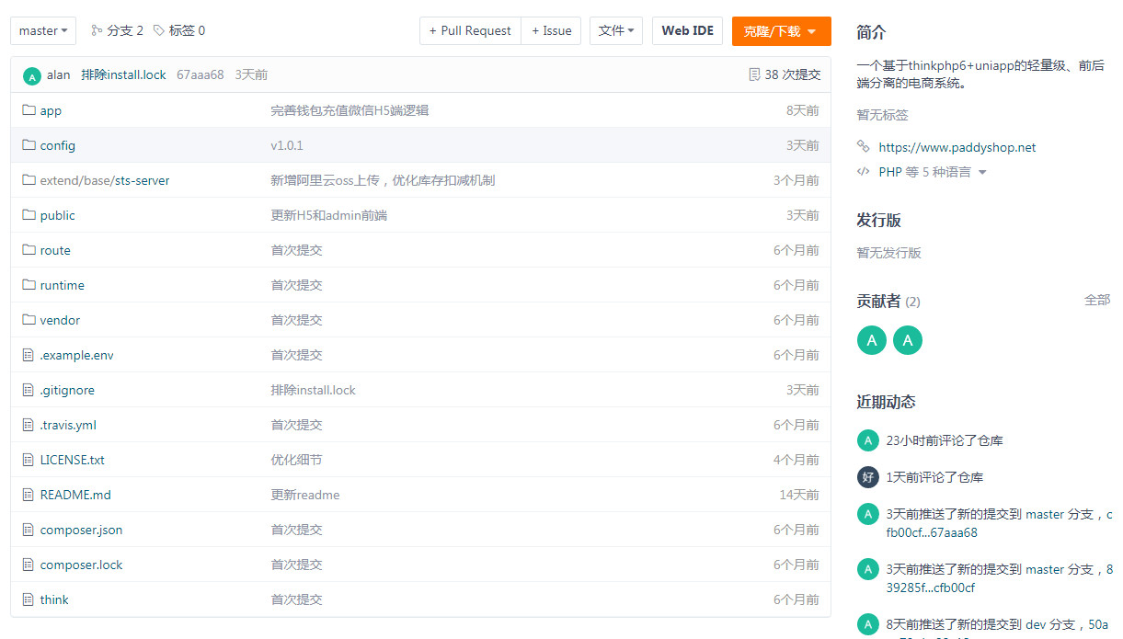Expand the 克隆/下载 menu
The height and width of the screenshot is (639, 1123).
(781, 29)
